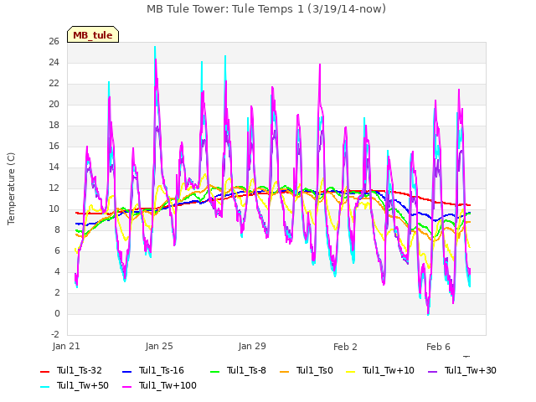Click the green Tul1_Ts-8 legend swatch
This screenshot has width=536, height=402.
point(214,371)
